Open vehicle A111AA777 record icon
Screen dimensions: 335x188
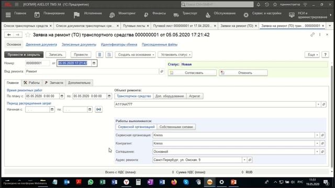pos(323,104)
